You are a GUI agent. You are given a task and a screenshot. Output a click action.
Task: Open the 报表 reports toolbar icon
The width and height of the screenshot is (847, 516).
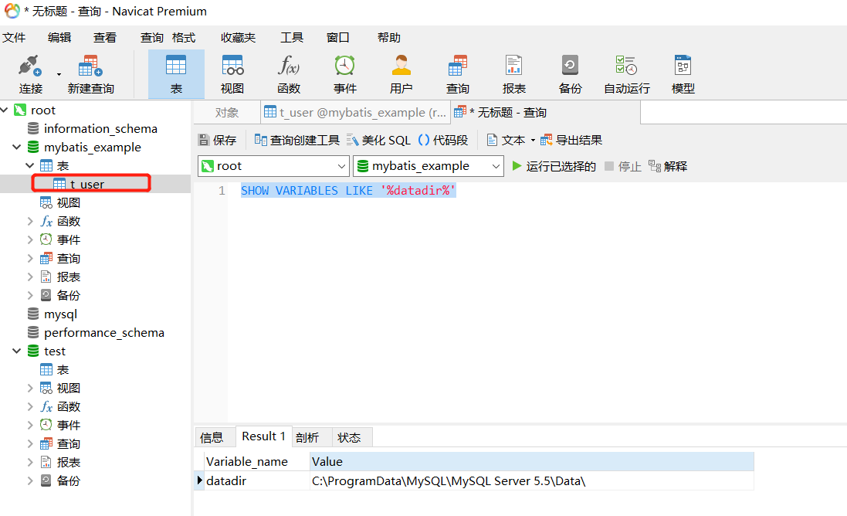[513, 74]
